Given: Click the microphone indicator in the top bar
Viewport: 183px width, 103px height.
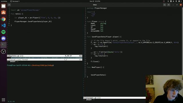Looking at the screenshot, I should 176,1.
